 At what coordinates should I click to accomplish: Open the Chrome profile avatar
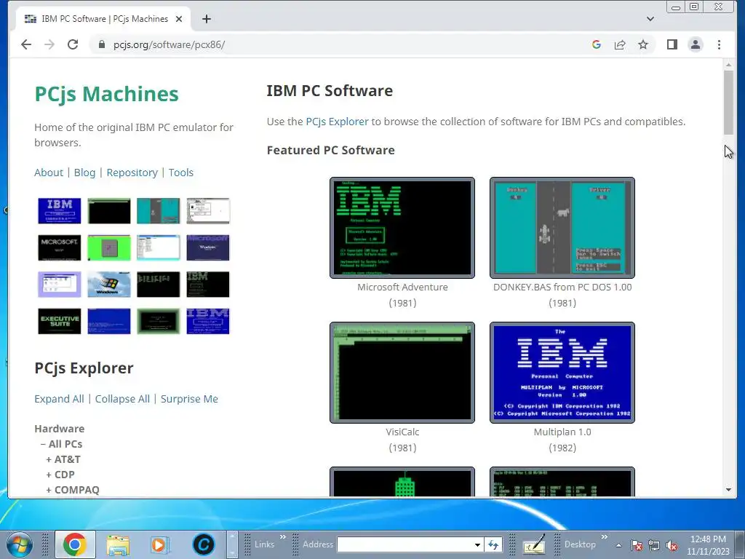pos(695,44)
